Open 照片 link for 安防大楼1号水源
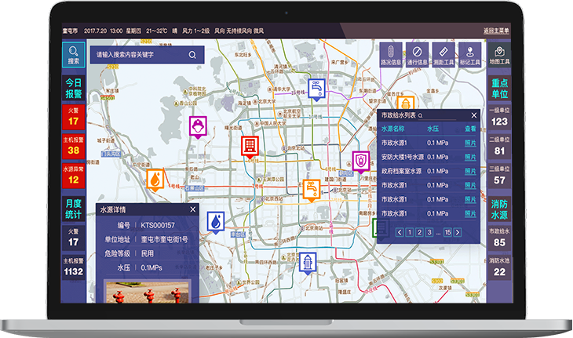573x338 pixels. click(x=470, y=157)
